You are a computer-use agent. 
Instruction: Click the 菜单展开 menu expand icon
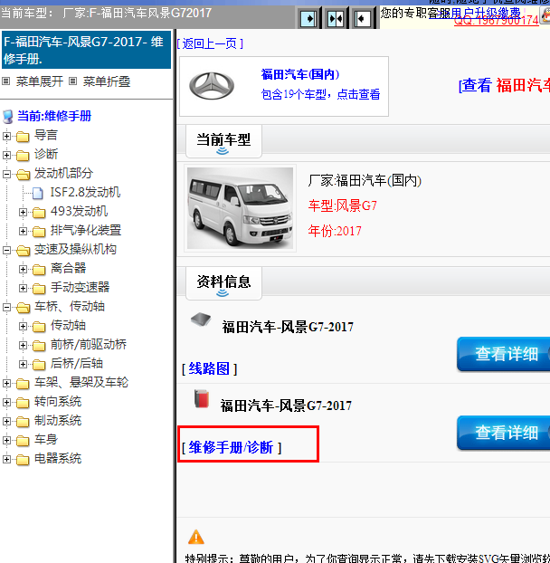[x=5, y=81]
